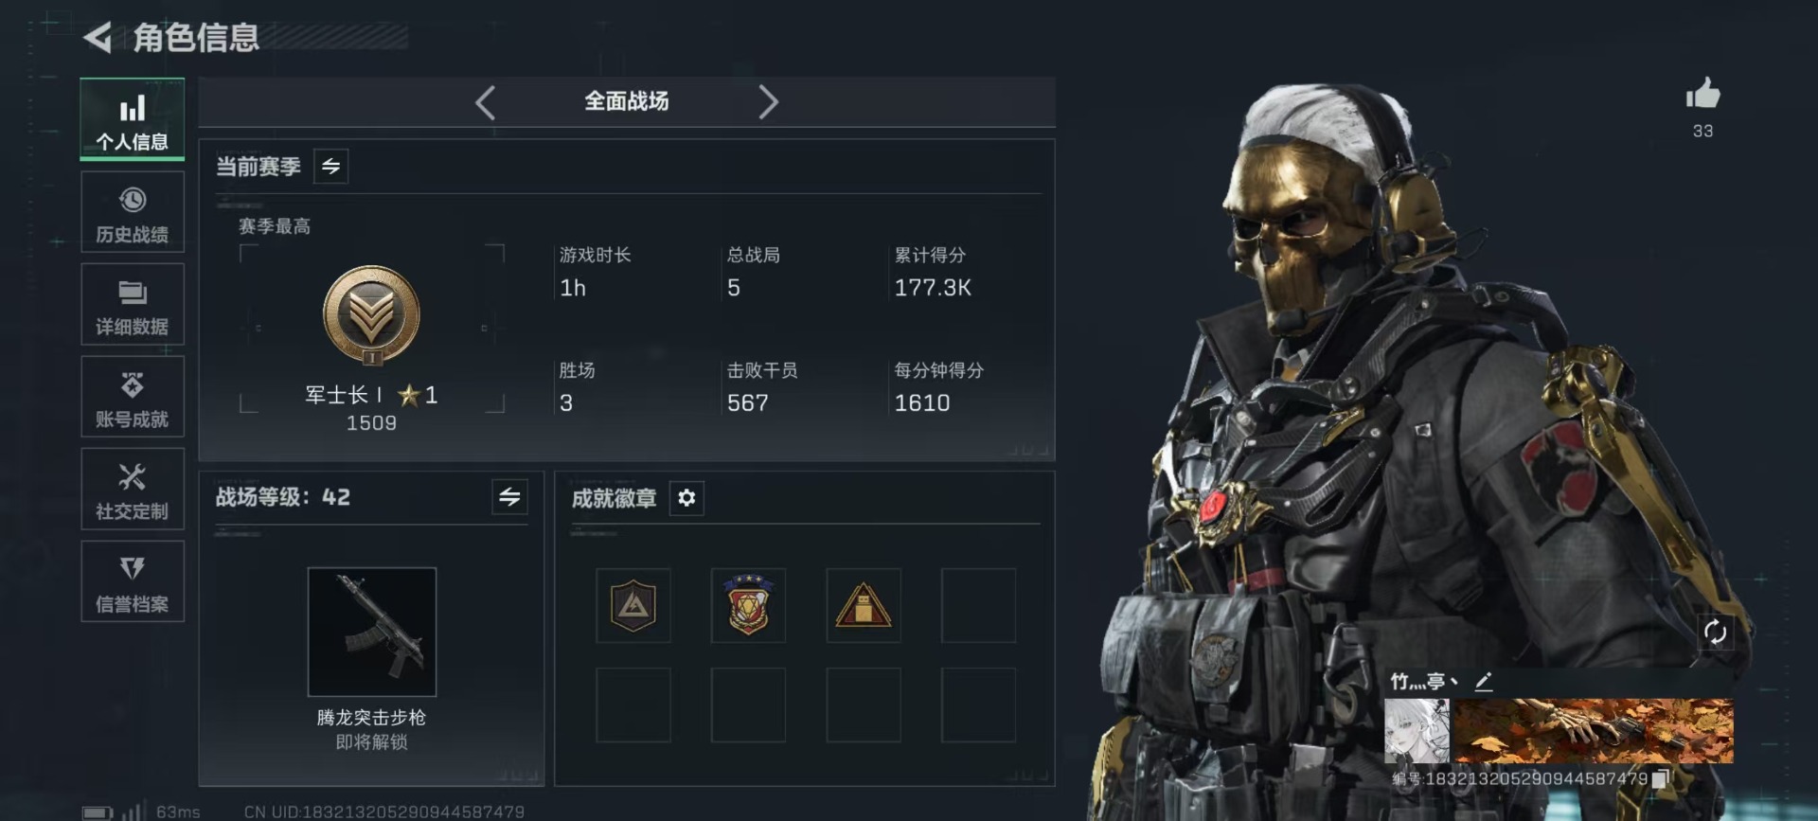Give a thumbs-up like to this profile
The image size is (1818, 821).
click(1702, 95)
